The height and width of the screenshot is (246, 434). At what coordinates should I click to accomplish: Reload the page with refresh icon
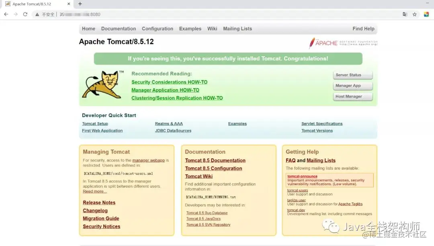(25, 14)
